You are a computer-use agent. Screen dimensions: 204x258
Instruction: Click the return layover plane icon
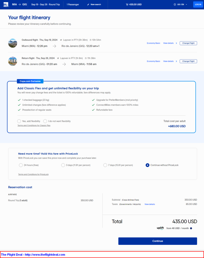click(x=58, y=58)
